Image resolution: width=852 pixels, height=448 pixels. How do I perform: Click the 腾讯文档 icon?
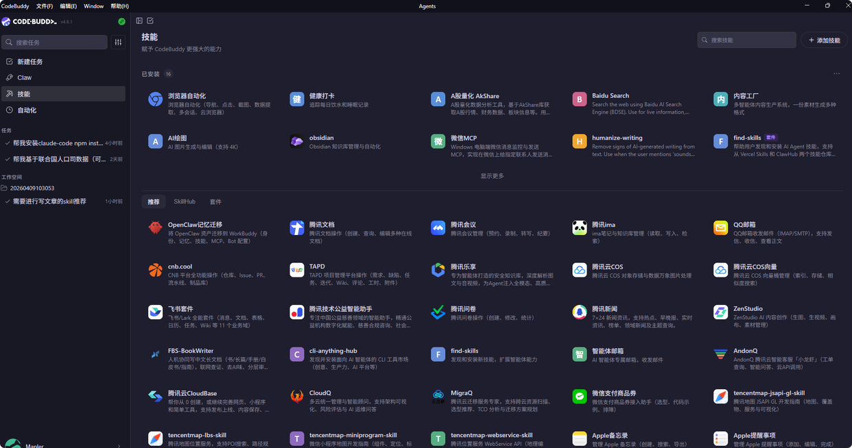(297, 228)
